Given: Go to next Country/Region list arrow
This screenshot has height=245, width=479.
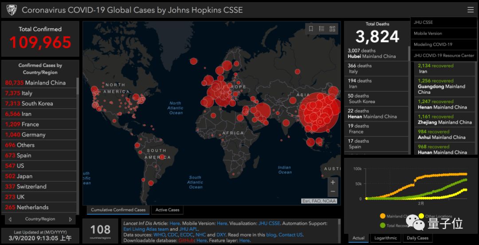Looking at the screenshot, I should [71, 219].
